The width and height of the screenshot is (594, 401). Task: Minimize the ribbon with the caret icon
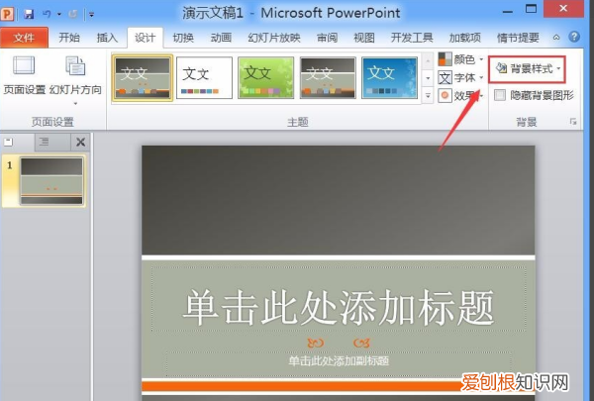pos(556,38)
